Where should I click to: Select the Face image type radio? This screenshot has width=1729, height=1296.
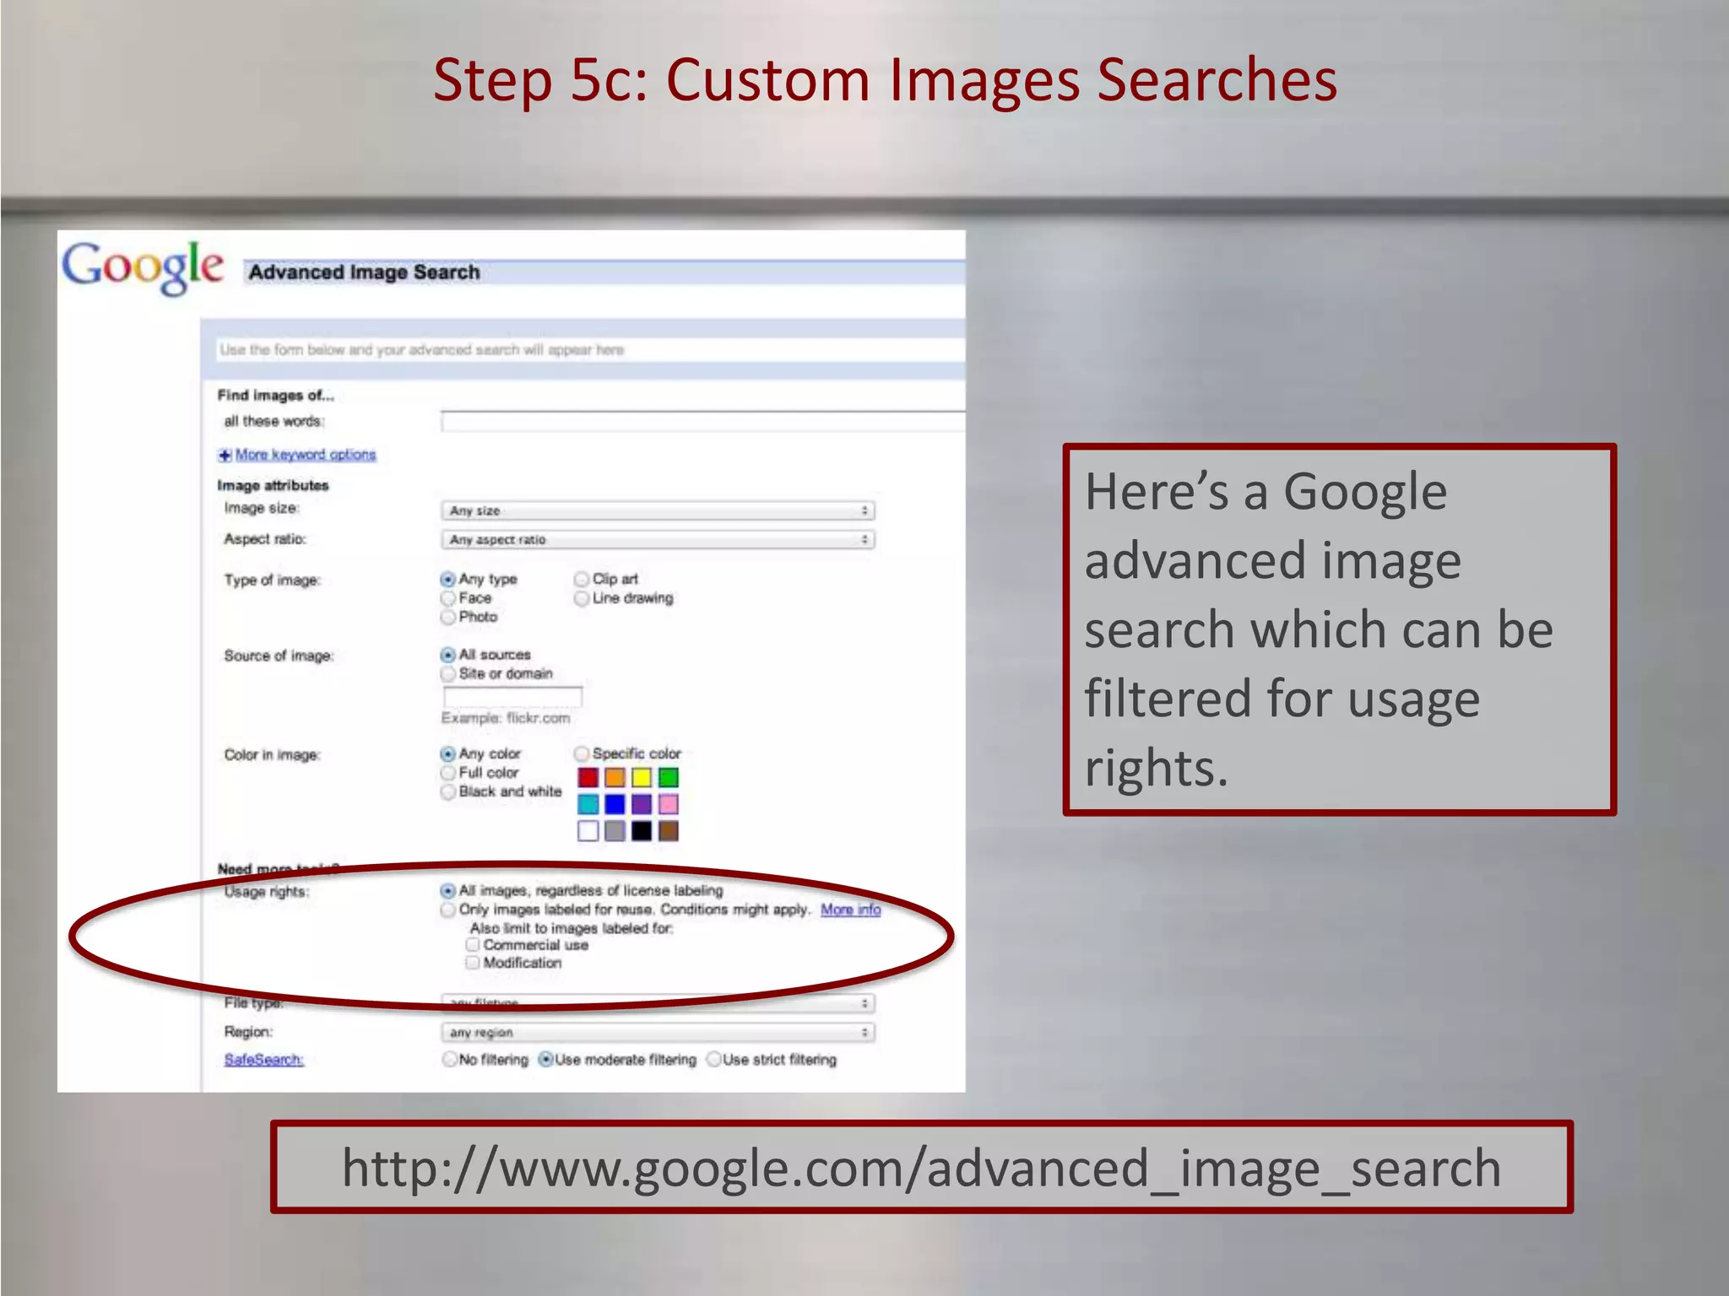pos(448,598)
